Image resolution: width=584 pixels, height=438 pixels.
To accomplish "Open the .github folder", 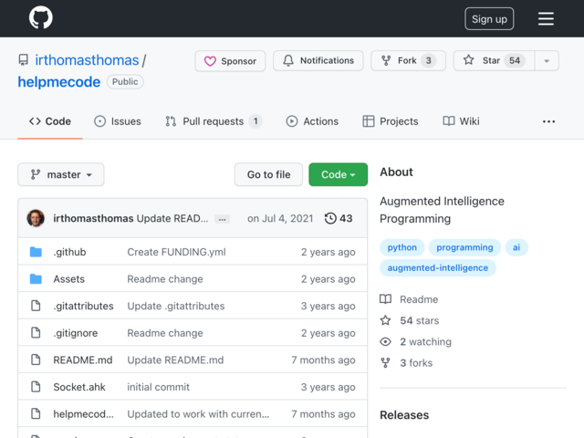I will click(69, 252).
